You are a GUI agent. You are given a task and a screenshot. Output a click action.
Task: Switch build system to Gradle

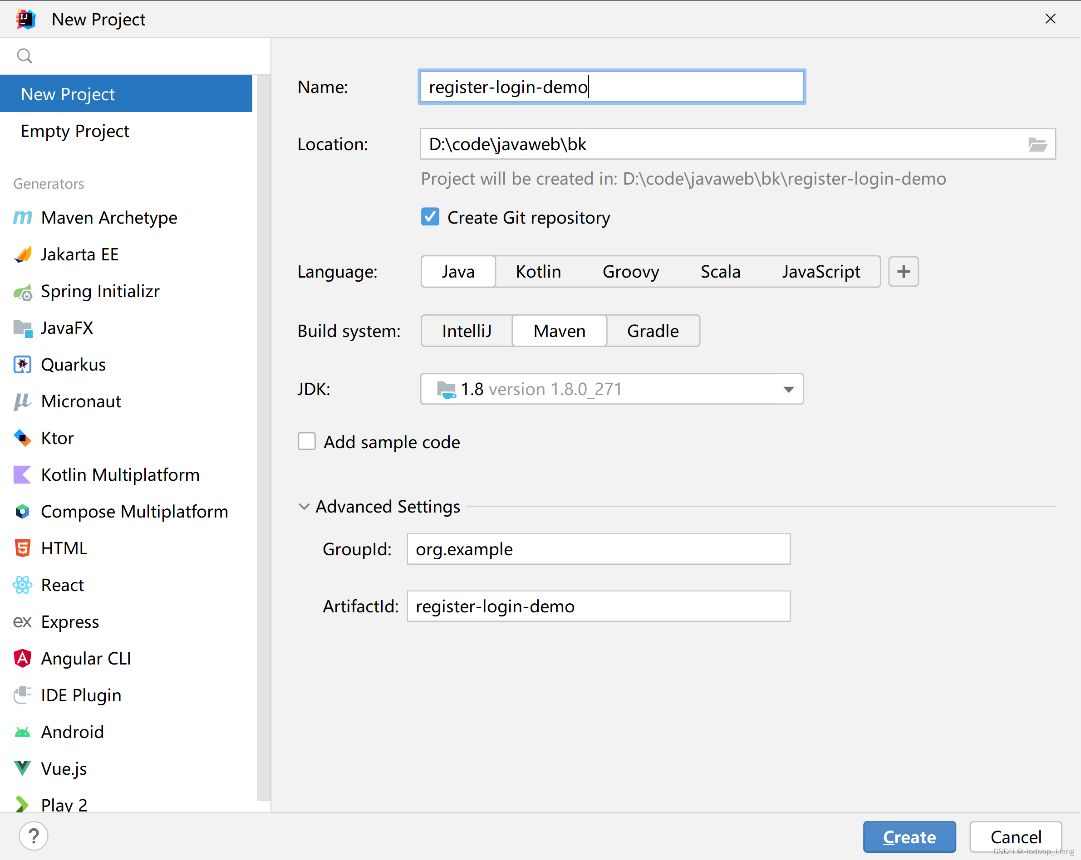pyautogui.click(x=652, y=331)
